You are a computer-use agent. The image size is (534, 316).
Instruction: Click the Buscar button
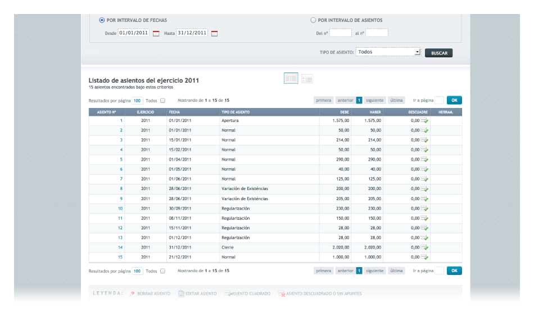point(438,53)
